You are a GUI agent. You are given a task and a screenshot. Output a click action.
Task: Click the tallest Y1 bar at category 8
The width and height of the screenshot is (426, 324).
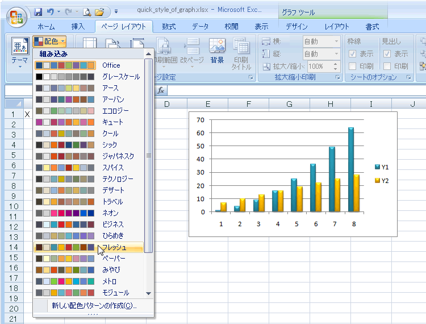click(351, 169)
